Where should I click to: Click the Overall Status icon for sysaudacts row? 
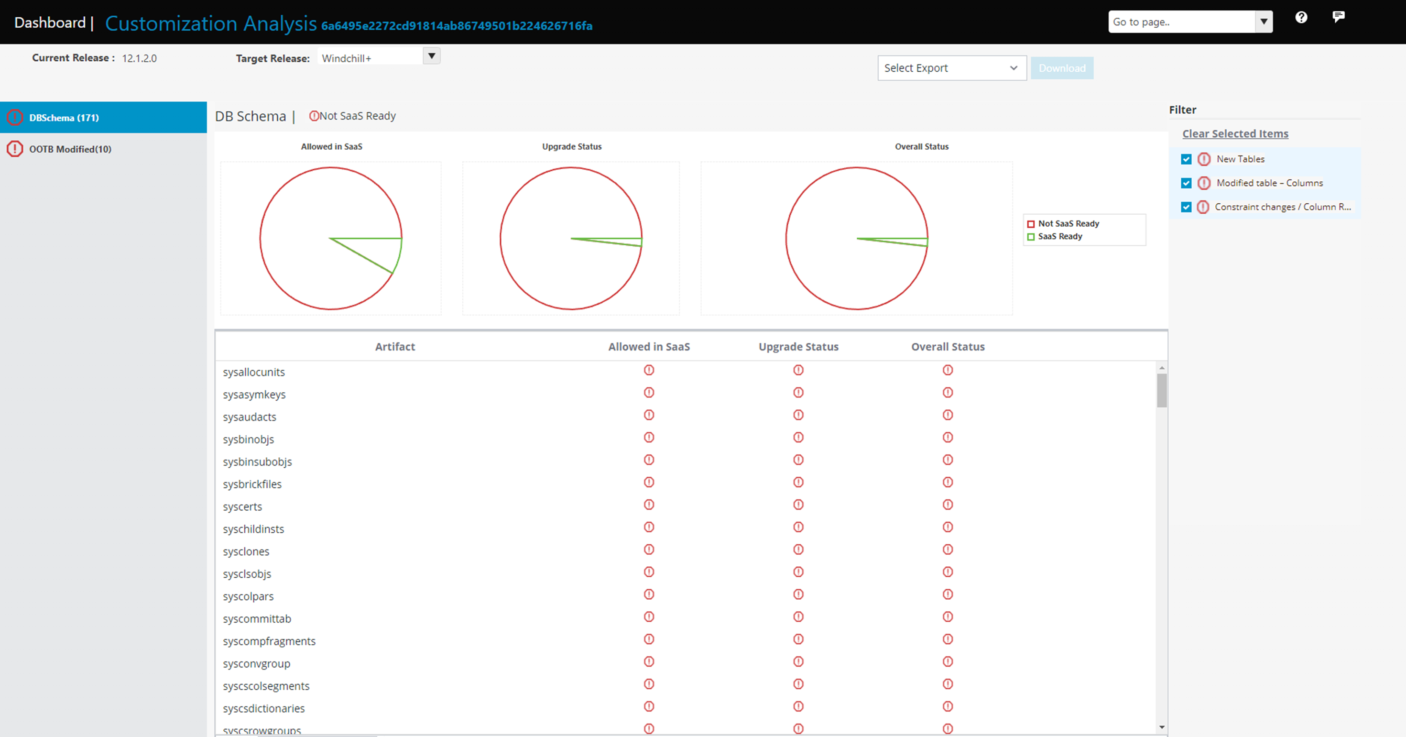click(947, 415)
